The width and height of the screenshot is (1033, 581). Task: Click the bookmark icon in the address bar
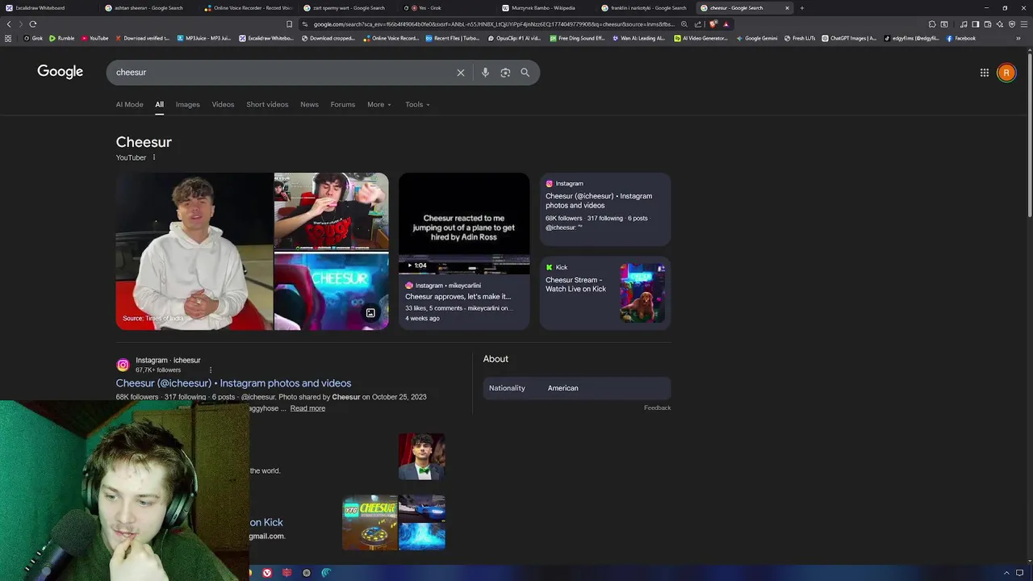point(289,24)
